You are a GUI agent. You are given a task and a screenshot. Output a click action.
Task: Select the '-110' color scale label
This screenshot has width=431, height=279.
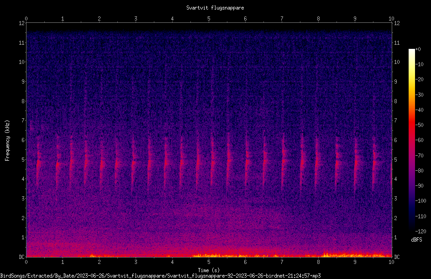pyautogui.click(x=421, y=216)
